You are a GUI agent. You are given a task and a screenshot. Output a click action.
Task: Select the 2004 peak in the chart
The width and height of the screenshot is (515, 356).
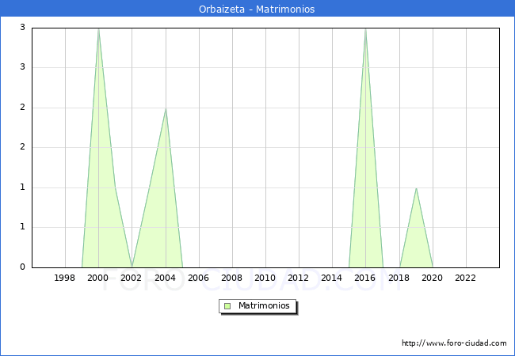[165, 109]
